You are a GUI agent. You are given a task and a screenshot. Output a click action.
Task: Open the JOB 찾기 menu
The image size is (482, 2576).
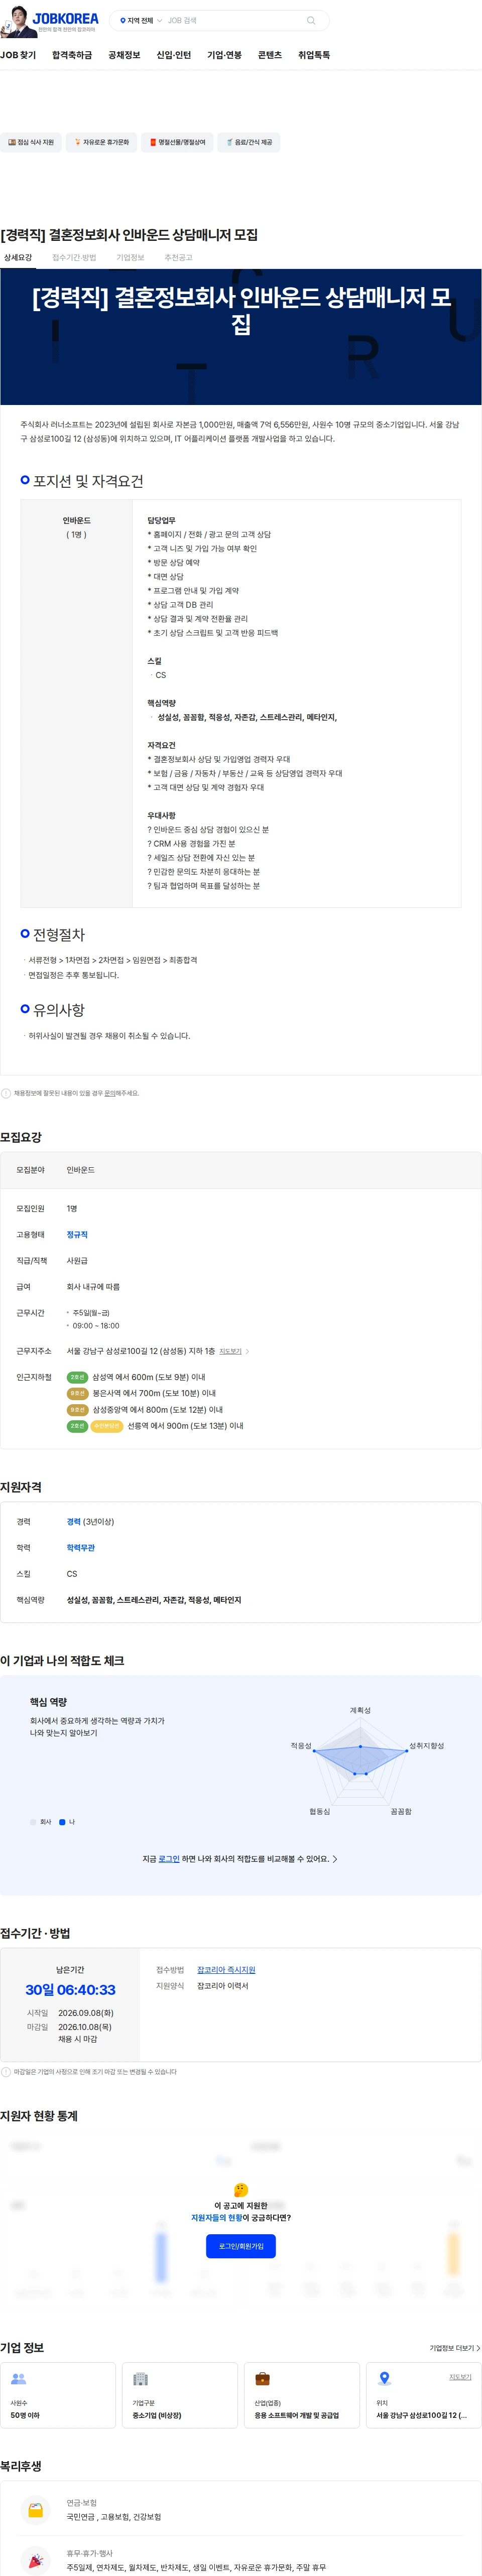coord(18,55)
